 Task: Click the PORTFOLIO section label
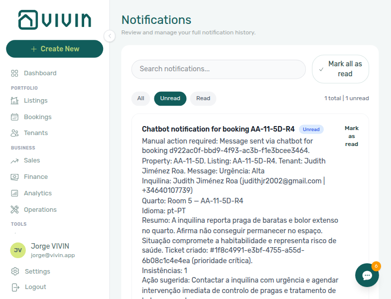coord(24,88)
